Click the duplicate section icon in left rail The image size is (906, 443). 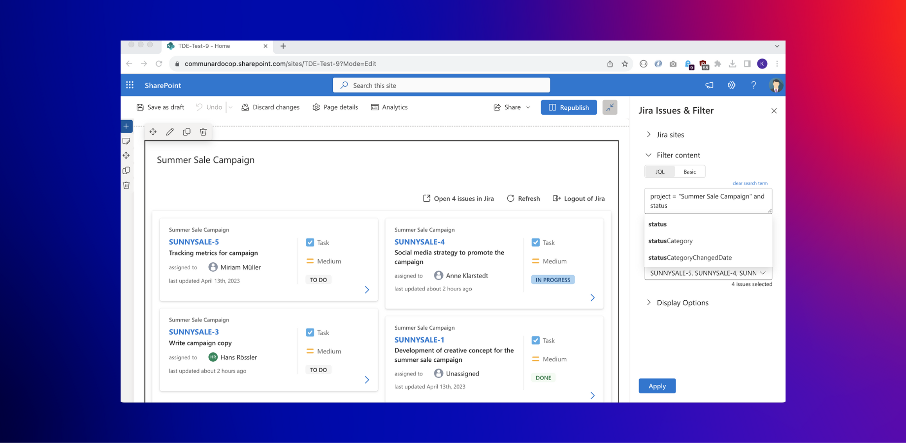pos(127,170)
